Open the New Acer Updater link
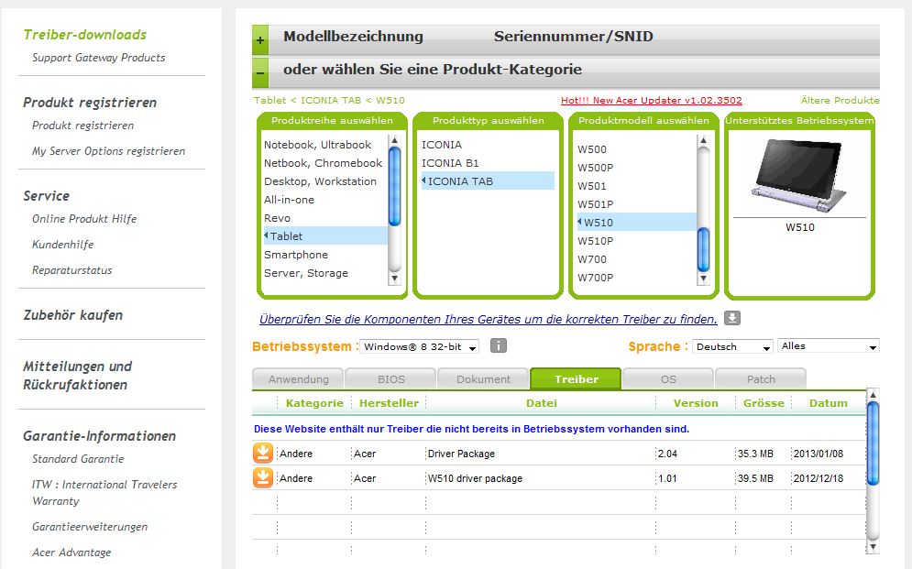912x569 pixels. [x=652, y=100]
